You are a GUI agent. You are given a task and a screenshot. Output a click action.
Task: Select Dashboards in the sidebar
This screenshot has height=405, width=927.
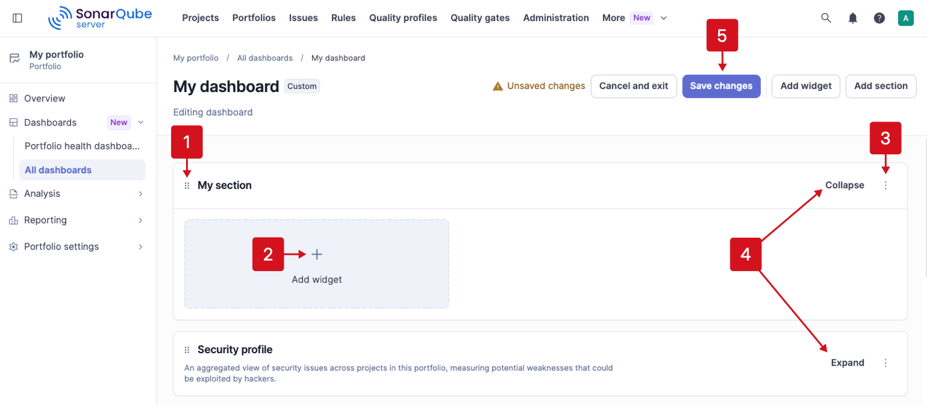(x=50, y=122)
